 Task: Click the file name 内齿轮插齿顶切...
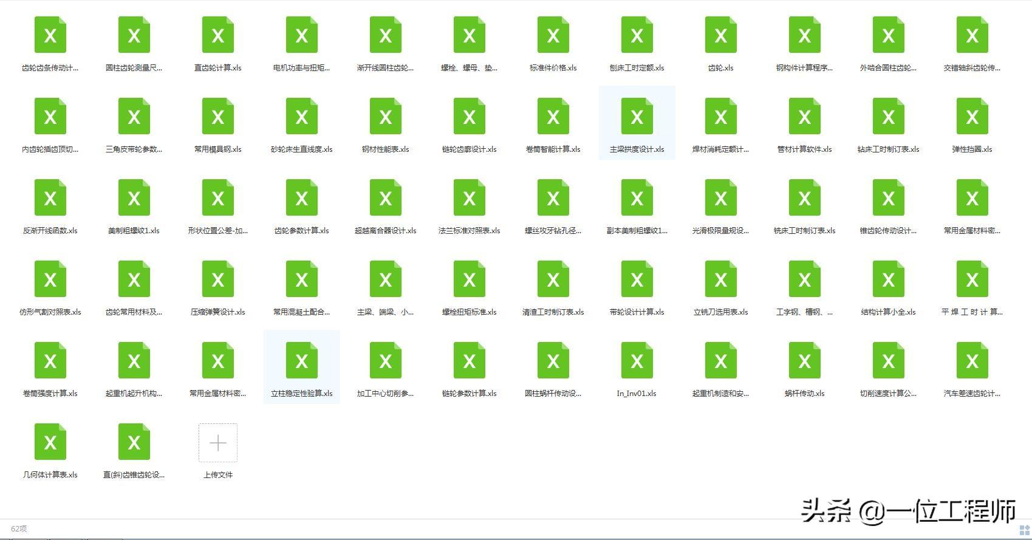(x=50, y=149)
